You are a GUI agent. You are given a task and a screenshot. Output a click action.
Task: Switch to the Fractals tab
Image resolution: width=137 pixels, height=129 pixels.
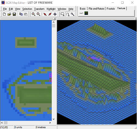[x=111, y=9]
